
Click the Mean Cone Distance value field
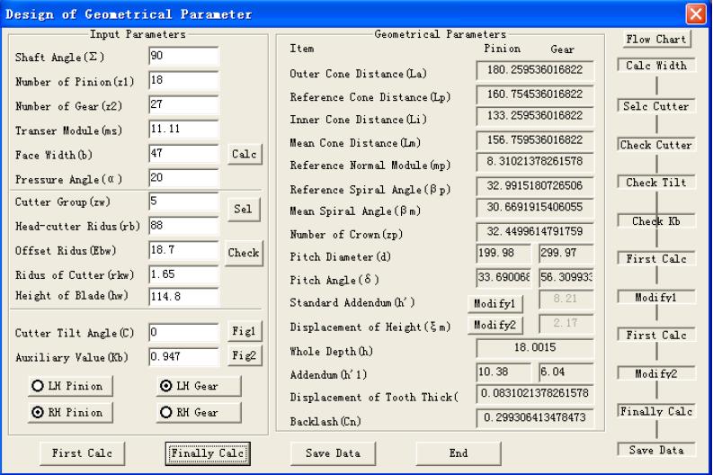point(535,140)
